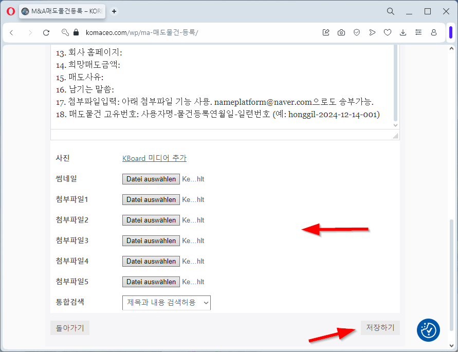Select the M&A매도물건등록 browser tab
458x352 pixels.
point(62,11)
